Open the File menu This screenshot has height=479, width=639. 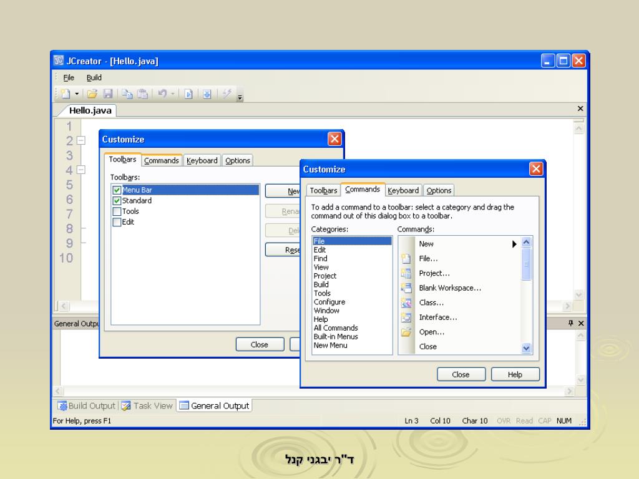point(69,77)
